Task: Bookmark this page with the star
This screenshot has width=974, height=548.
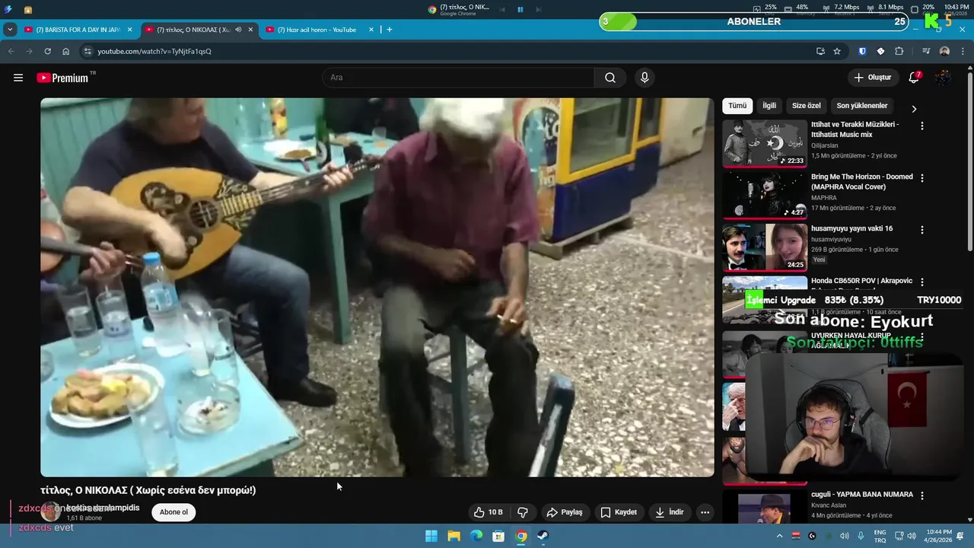Action: [837, 51]
